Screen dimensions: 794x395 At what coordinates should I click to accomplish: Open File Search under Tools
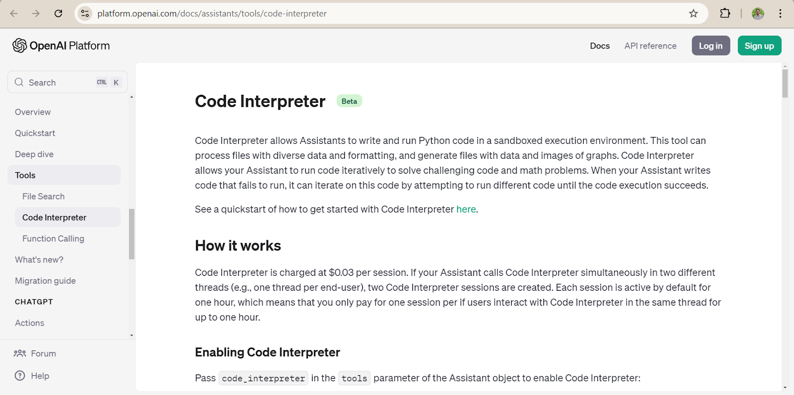[43, 197]
